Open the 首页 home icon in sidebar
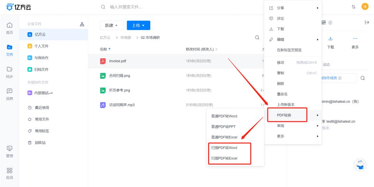This screenshot has width=374, height=187. point(10,25)
